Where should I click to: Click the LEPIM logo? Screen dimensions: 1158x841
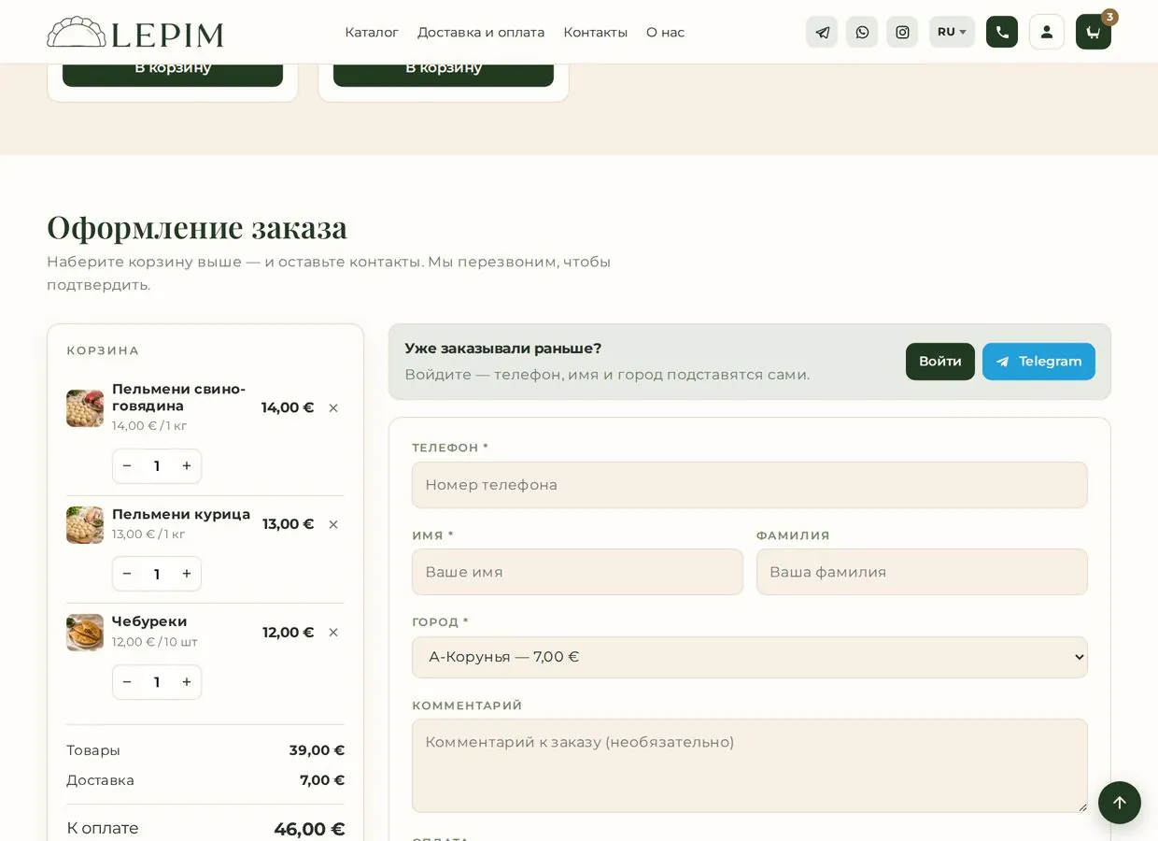pos(135,33)
